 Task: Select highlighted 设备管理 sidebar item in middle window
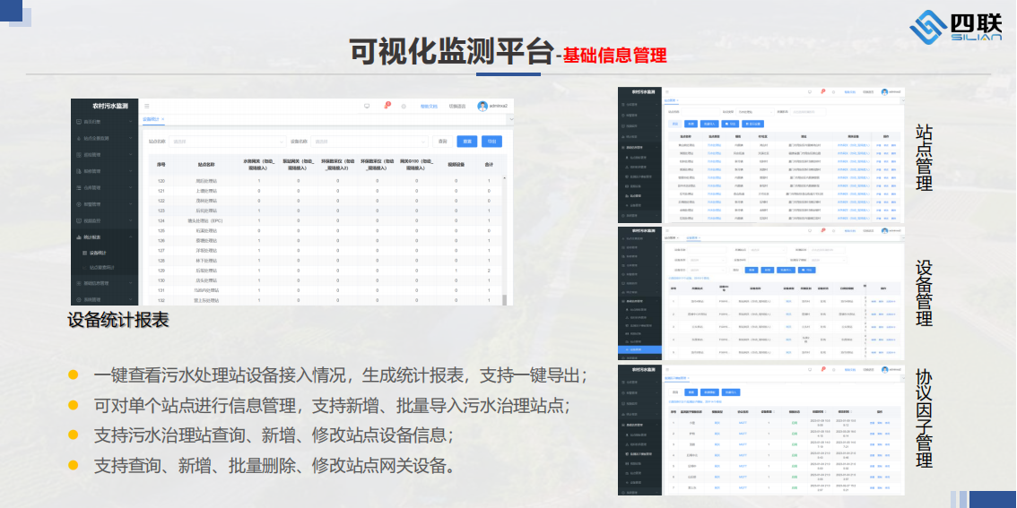point(639,350)
